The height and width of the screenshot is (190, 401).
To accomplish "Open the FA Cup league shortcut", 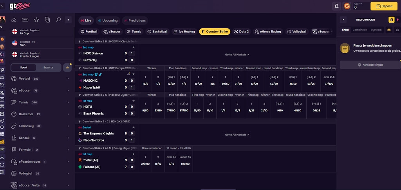I will click(x=42, y=32).
